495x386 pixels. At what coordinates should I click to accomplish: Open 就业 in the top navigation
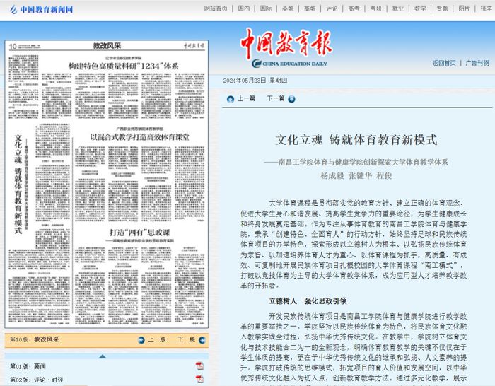click(x=398, y=8)
